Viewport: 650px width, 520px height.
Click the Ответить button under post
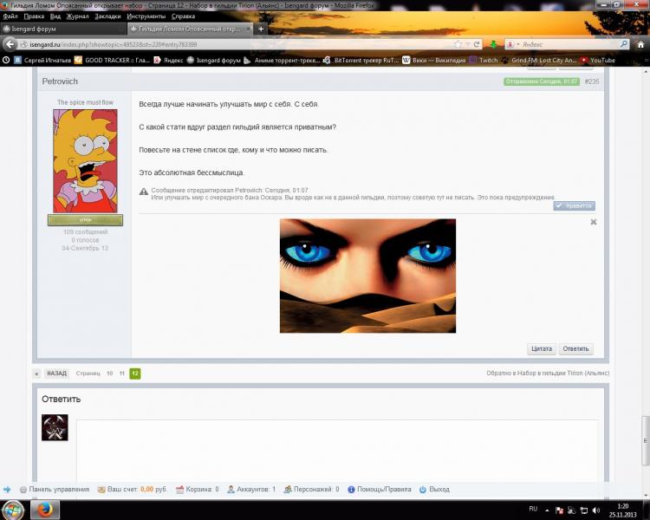tap(575, 348)
